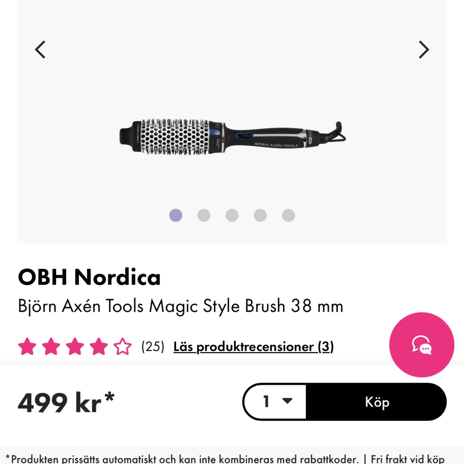Viewport: 464px width, 464px height.
Task: Click the right carousel arrow
Action: 424,50
